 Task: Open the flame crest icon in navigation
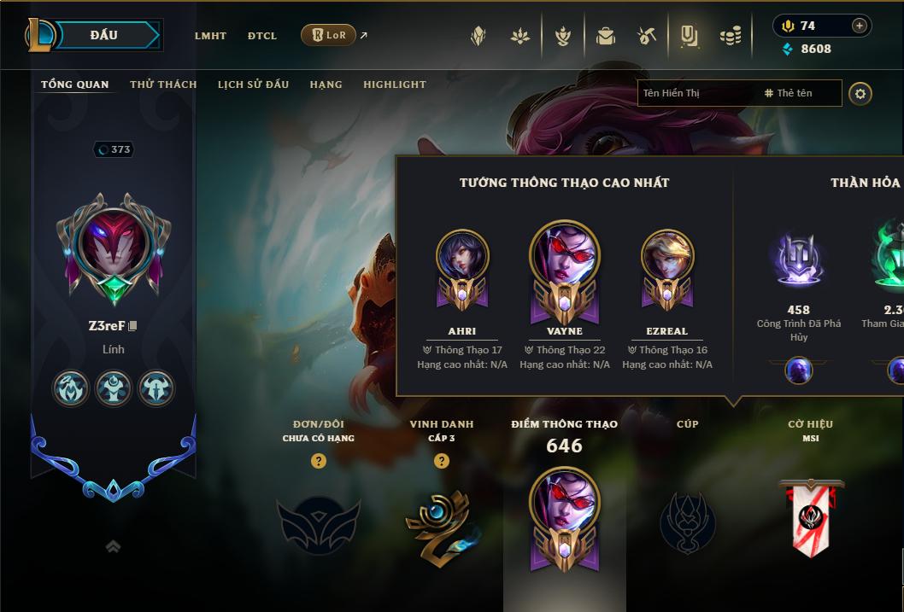pyautogui.click(x=563, y=36)
